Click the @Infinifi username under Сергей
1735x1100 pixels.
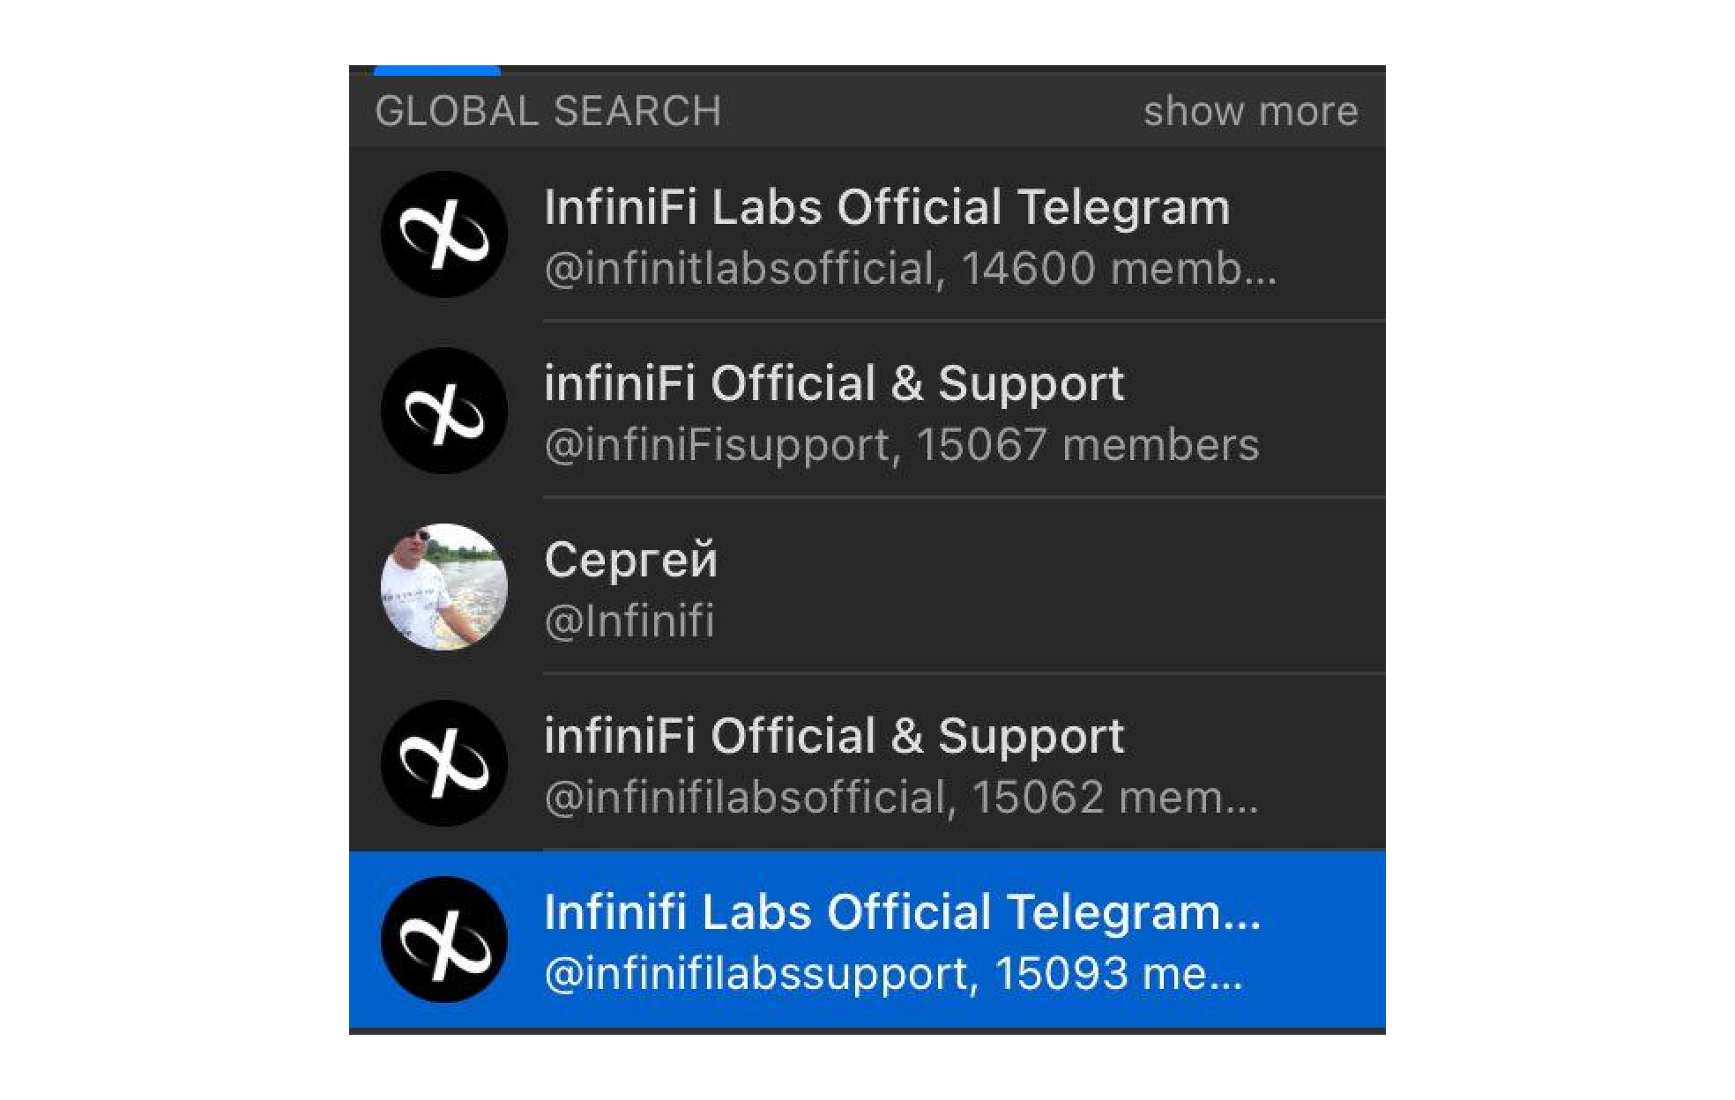[629, 621]
